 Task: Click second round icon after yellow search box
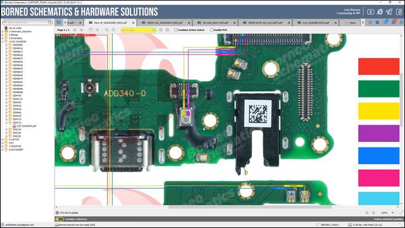point(167,30)
